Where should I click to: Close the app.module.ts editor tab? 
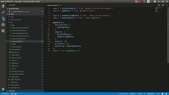click(x=60, y=5)
